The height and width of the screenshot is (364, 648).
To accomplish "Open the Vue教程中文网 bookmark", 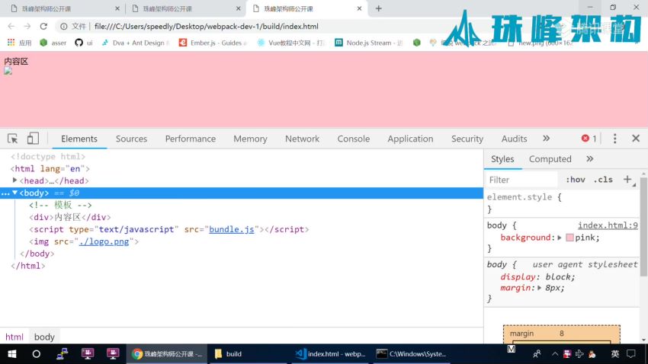I will coord(290,43).
